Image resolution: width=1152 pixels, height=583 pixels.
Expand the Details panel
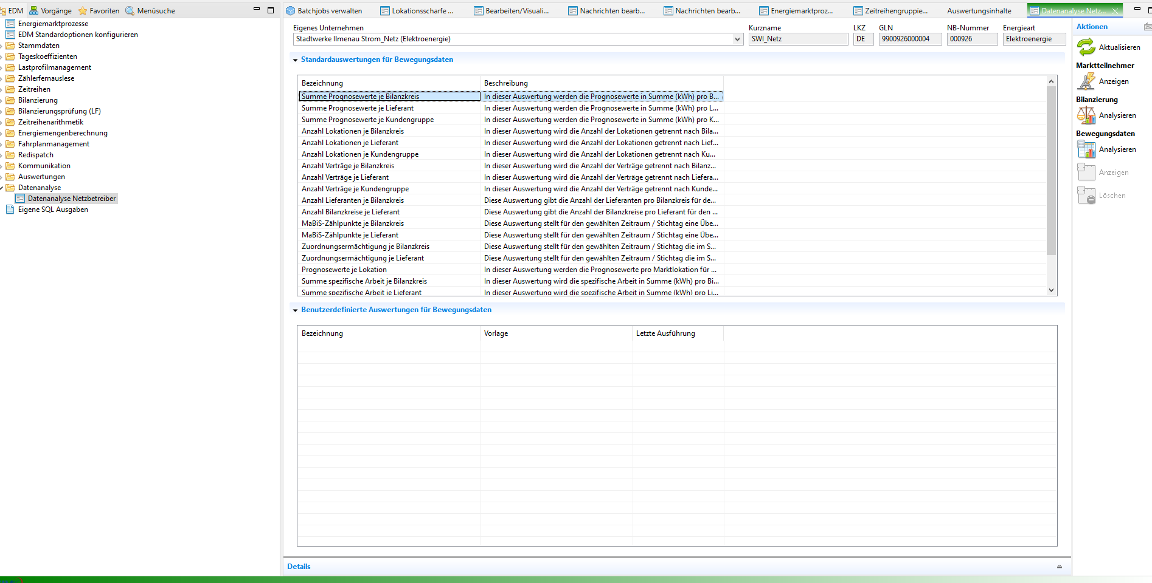(1059, 567)
